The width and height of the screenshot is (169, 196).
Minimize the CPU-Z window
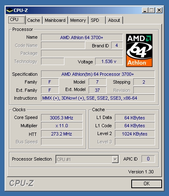(145, 10)
